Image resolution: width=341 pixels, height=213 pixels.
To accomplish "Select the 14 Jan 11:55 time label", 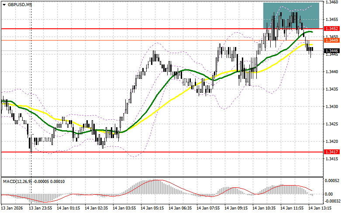I will point(292,208).
